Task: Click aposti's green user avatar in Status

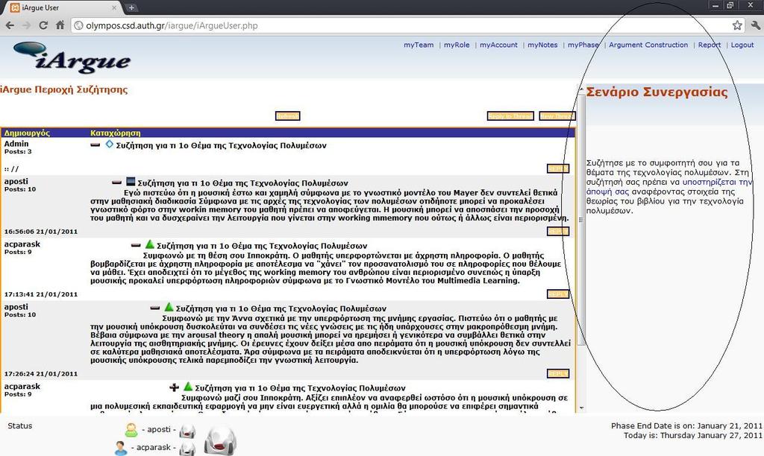Action: pos(131,430)
